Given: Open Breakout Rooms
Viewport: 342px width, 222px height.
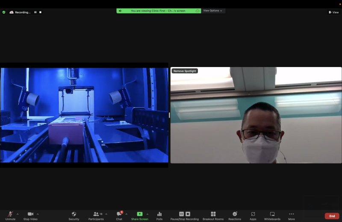Looking at the screenshot, I should [213, 216].
